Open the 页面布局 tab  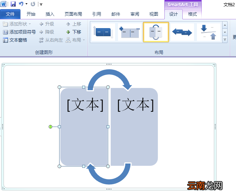click(x=73, y=14)
